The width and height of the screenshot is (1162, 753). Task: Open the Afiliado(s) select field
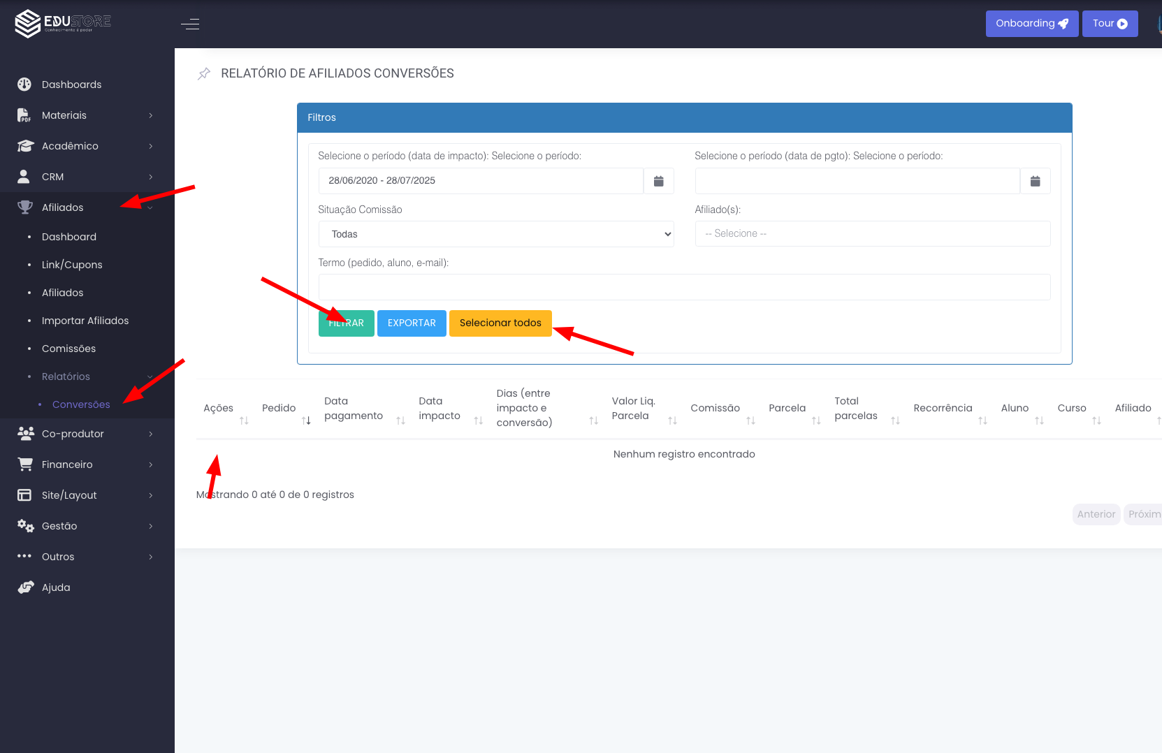point(872,234)
